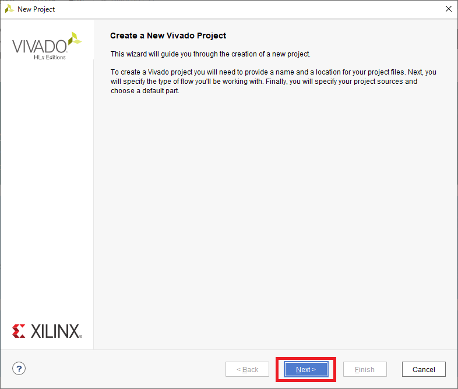
Task: Click the 'New Project' window title text
Action: 36,9
